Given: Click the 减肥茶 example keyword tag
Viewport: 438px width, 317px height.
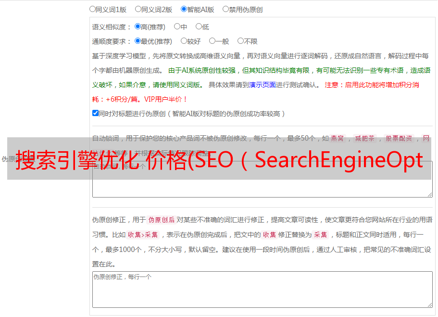Looking at the screenshot, I should [x=364, y=138].
